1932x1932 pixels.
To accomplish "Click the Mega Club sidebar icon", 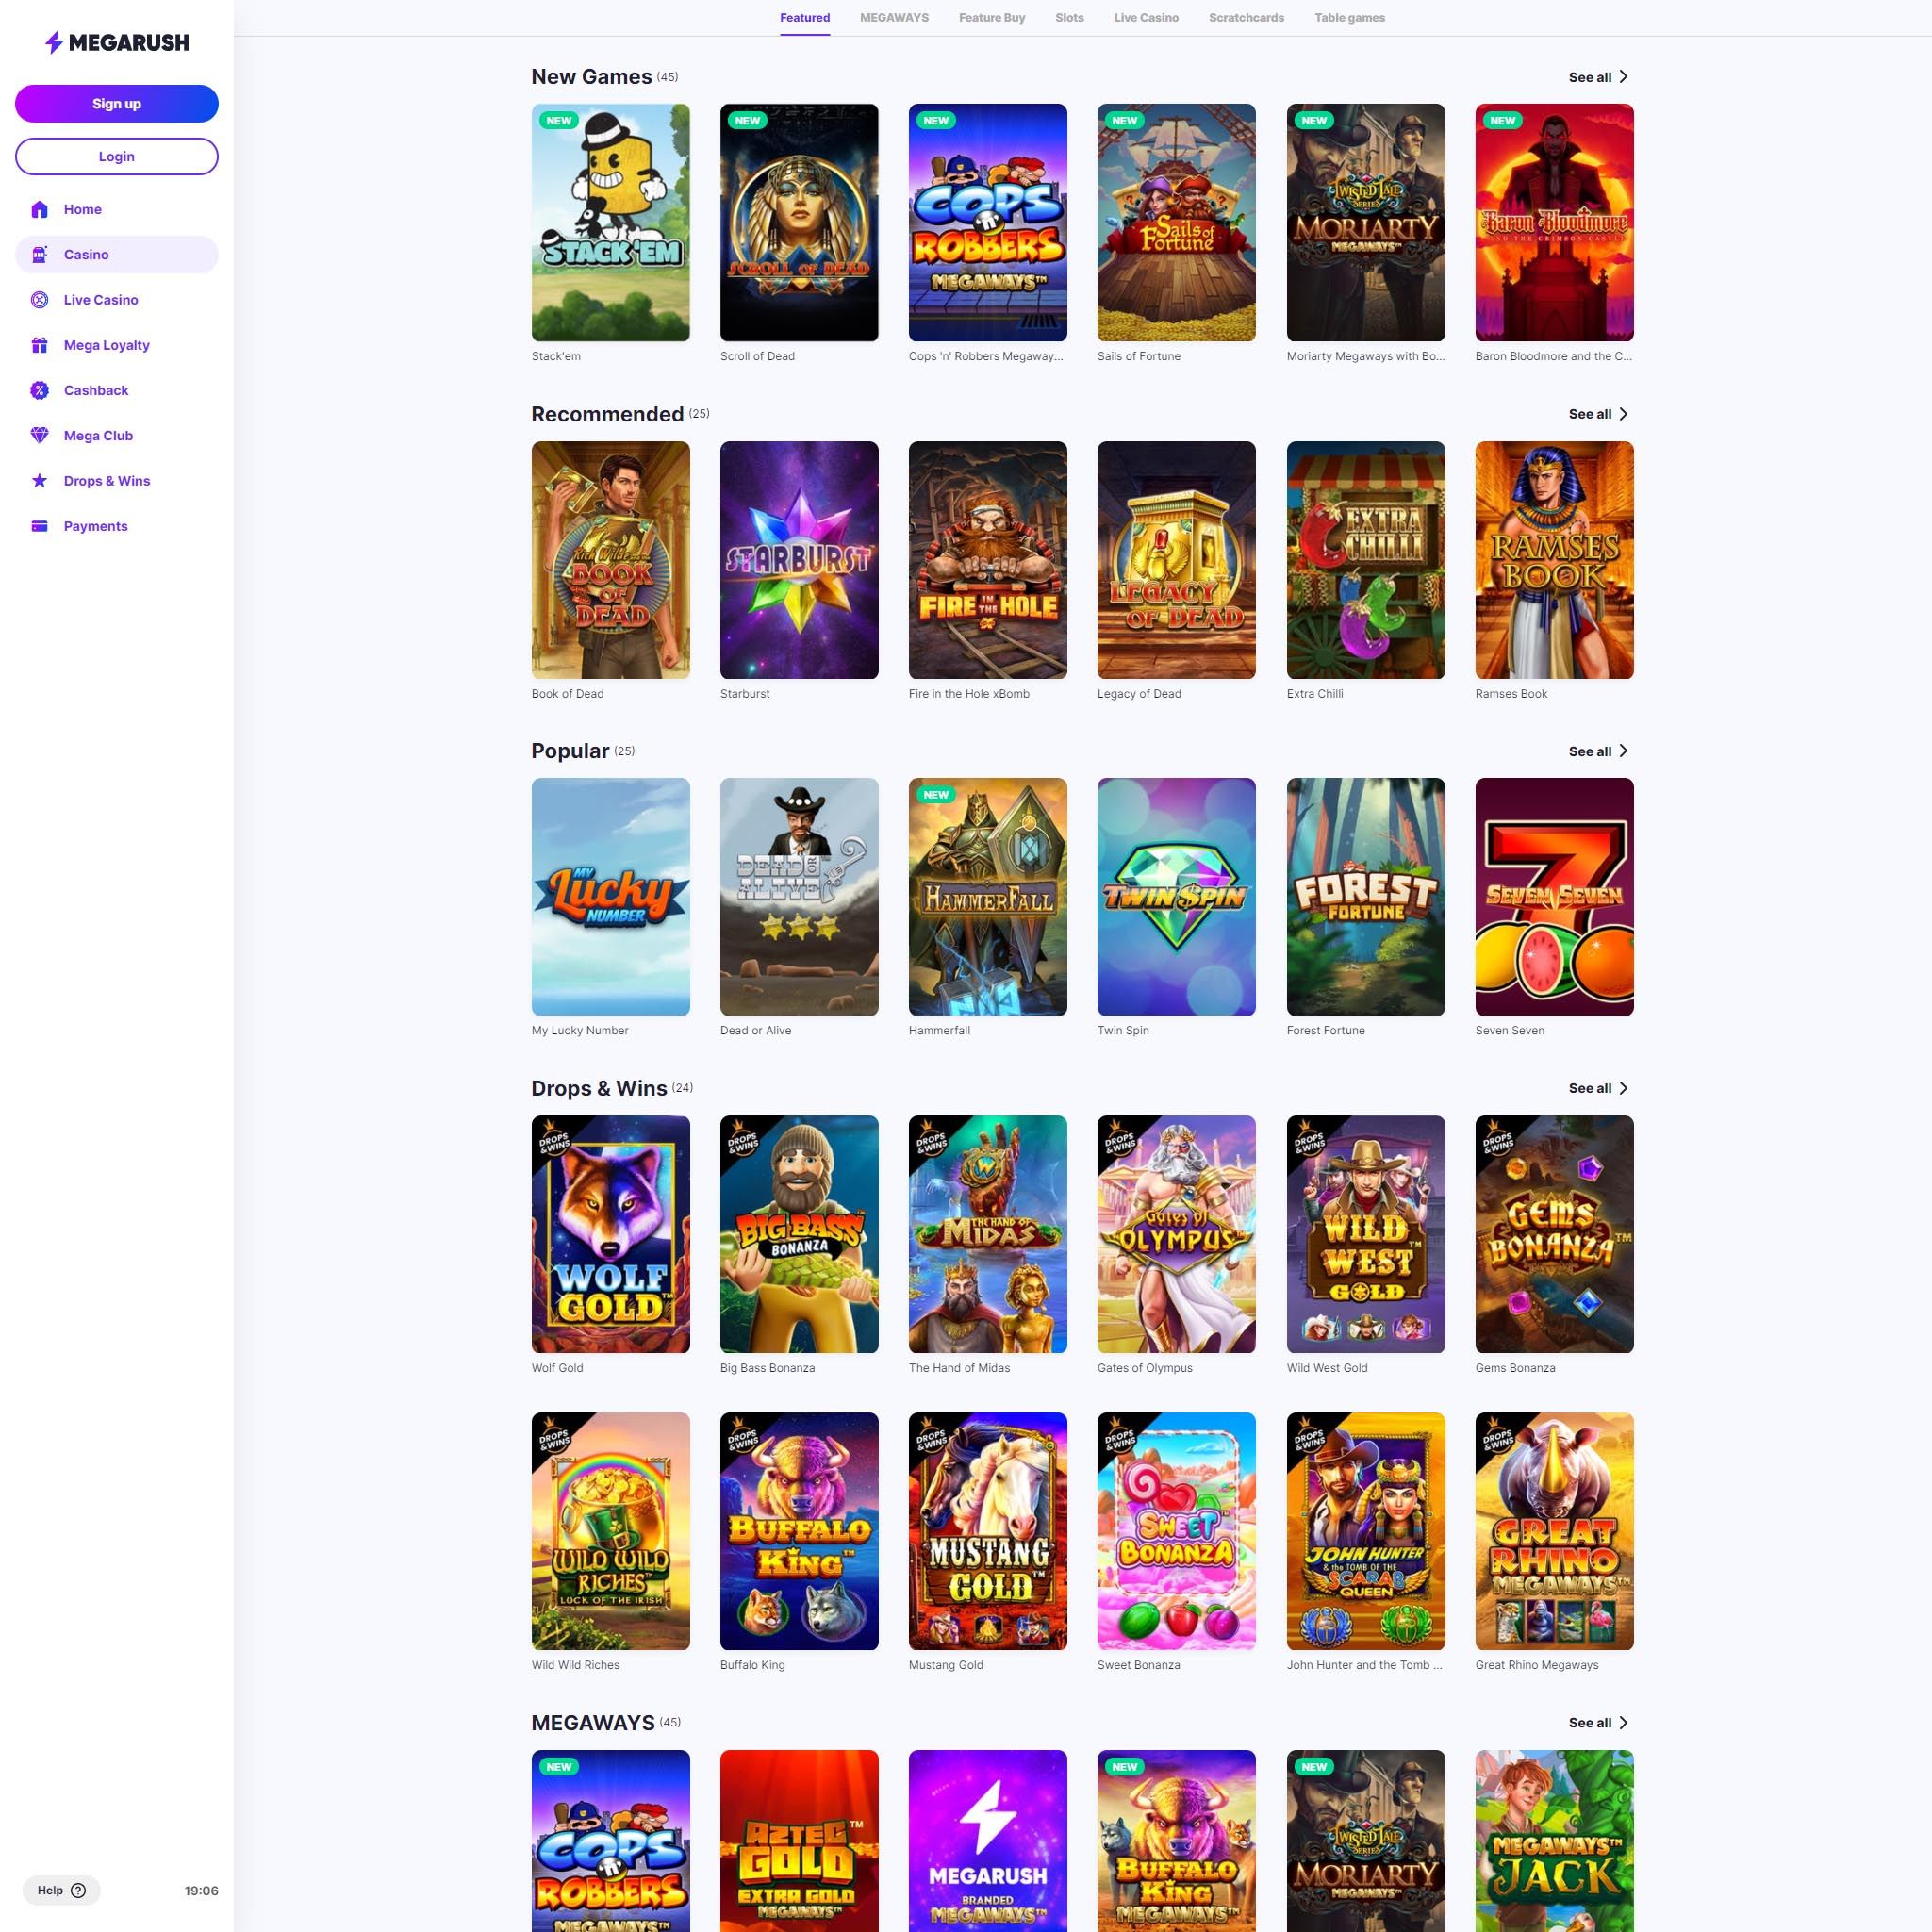I will 39,436.
